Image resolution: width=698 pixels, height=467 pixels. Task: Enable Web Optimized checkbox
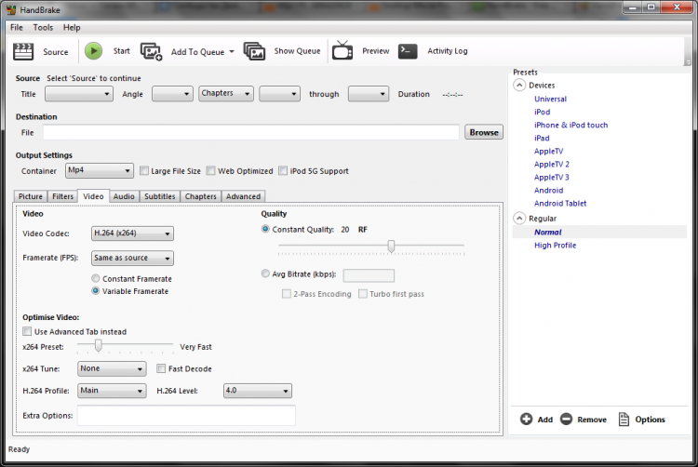(210, 171)
